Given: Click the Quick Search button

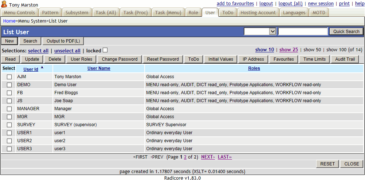Looking at the screenshot, I should pos(346,32).
